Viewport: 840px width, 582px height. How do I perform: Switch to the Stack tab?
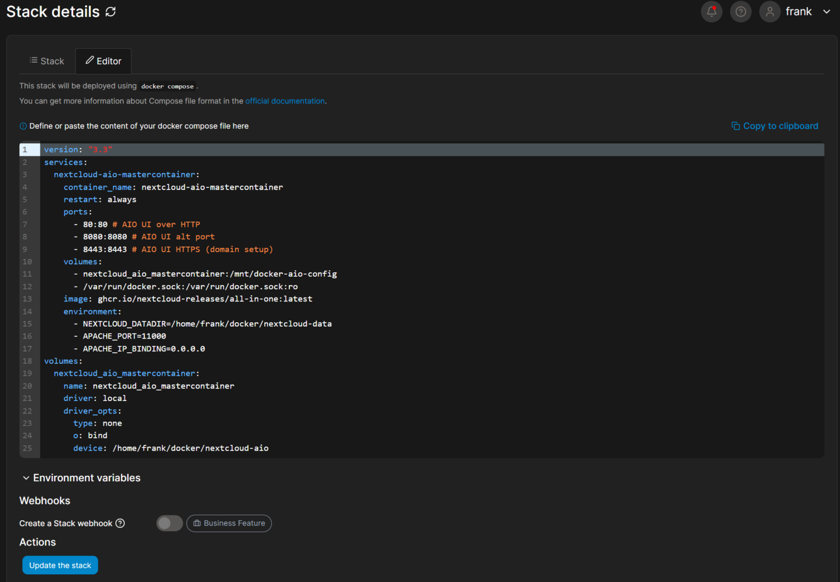pyautogui.click(x=46, y=61)
